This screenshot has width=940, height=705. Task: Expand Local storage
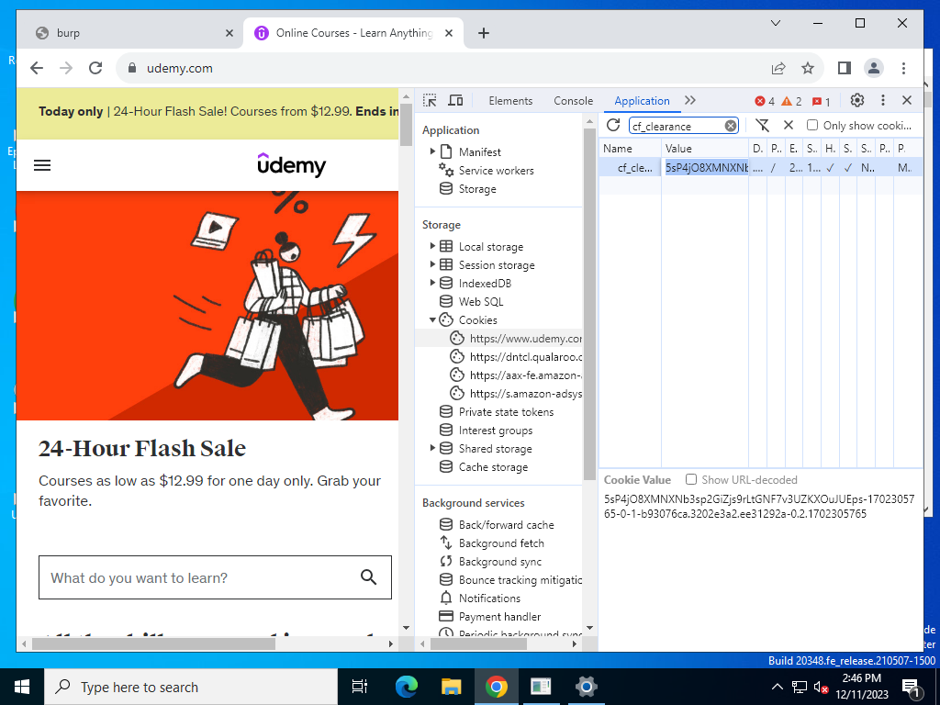click(x=432, y=246)
